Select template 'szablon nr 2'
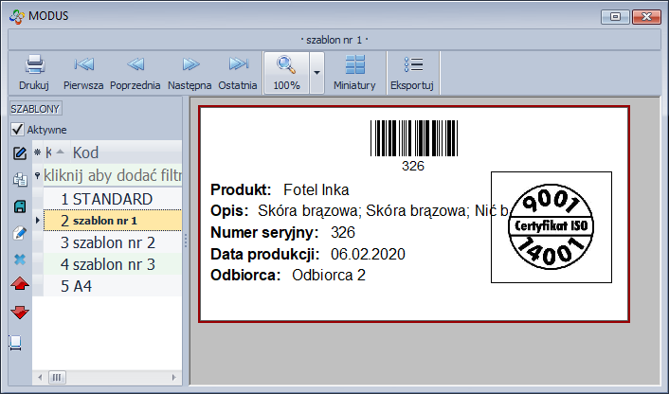 pyautogui.click(x=112, y=242)
